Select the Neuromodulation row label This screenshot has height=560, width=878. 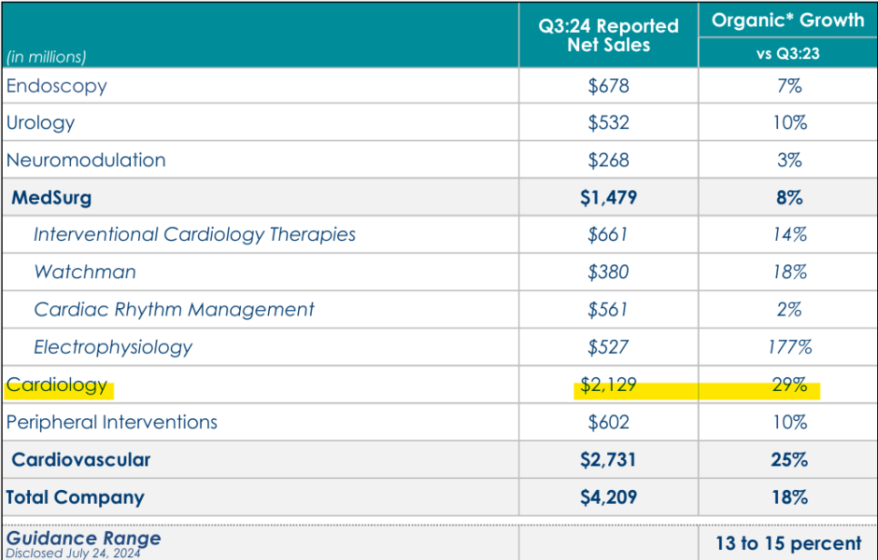click(x=85, y=160)
